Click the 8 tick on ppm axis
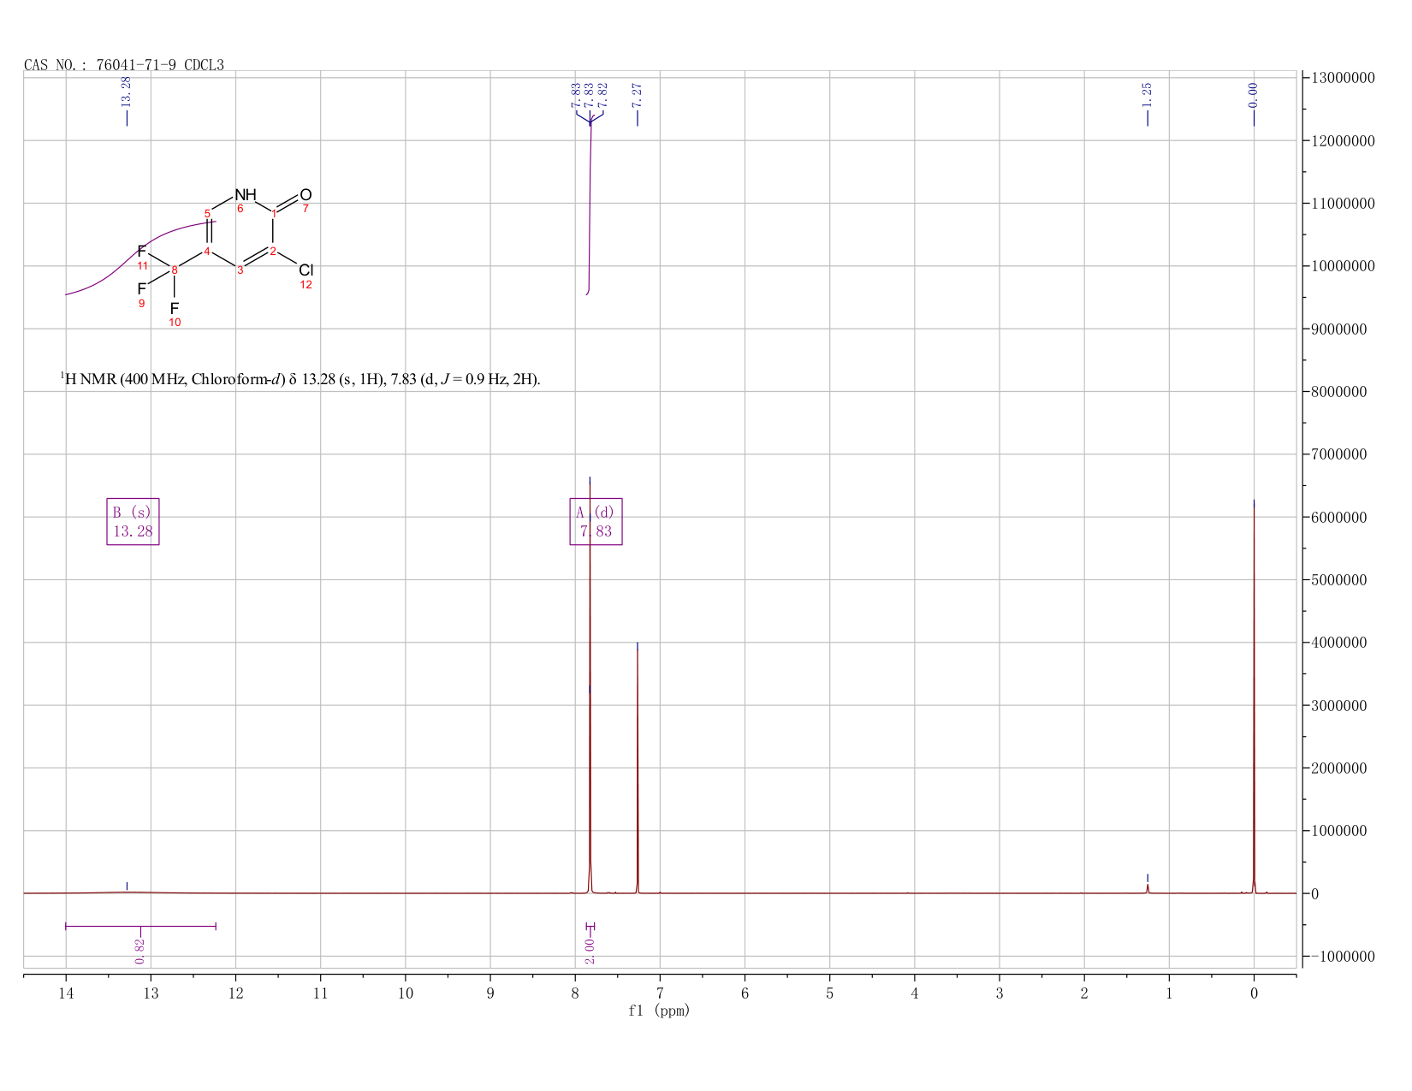This screenshot has width=1412, height=1091. (x=575, y=993)
